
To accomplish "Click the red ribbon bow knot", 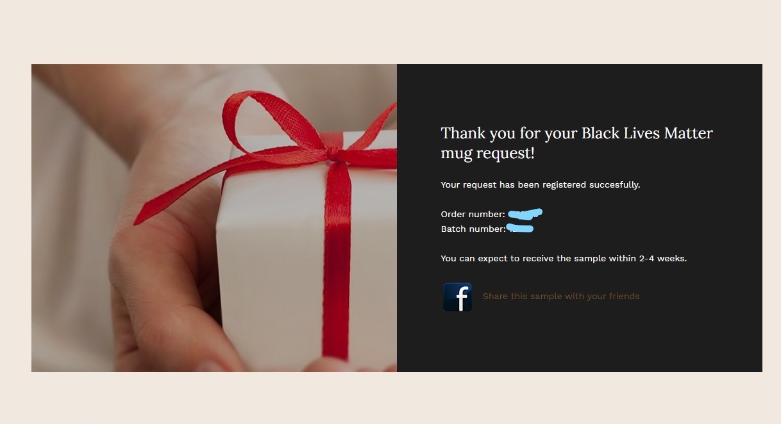I will 333,154.
